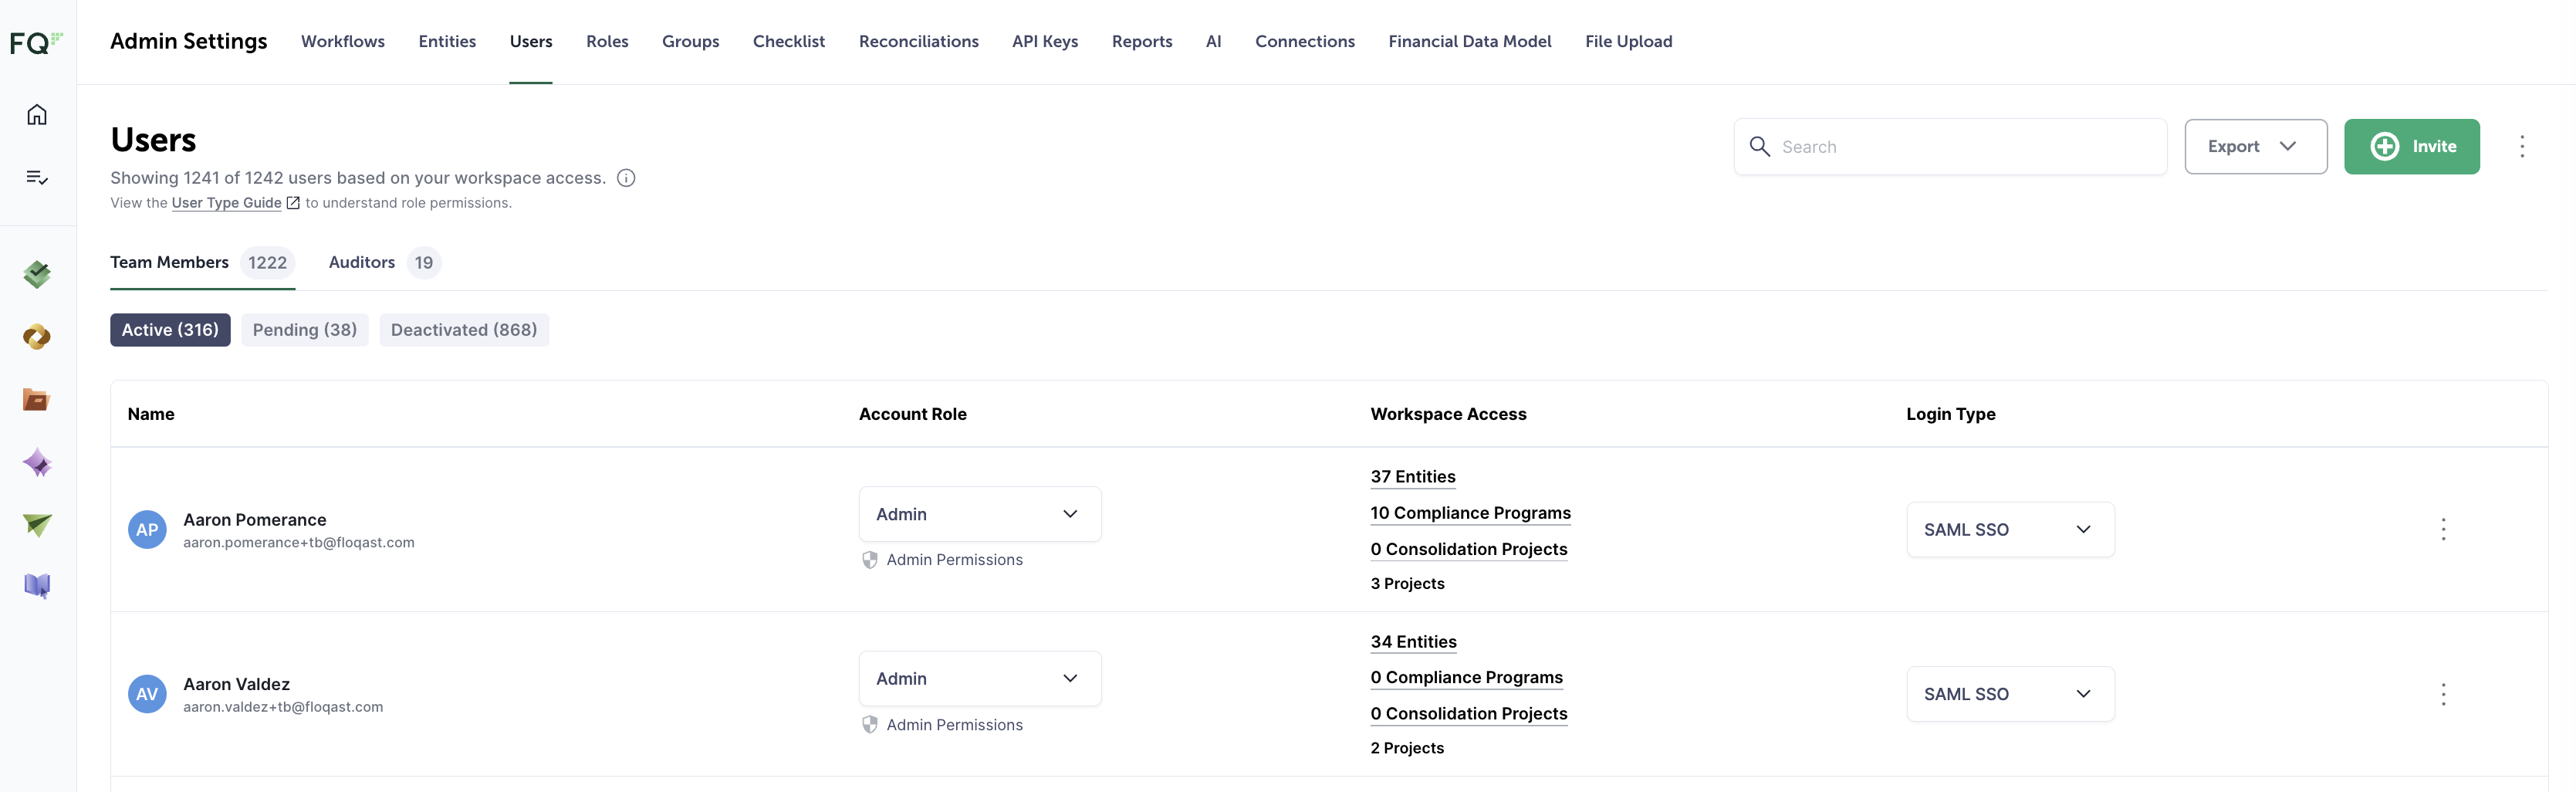Image resolution: width=2576 pixels, height=792 pixels.
Task: Open the File Upload tab
Action: click(x=1628, y=42)
